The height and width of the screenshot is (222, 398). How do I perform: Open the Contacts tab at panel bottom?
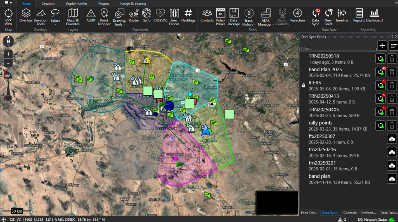point(350,213)
